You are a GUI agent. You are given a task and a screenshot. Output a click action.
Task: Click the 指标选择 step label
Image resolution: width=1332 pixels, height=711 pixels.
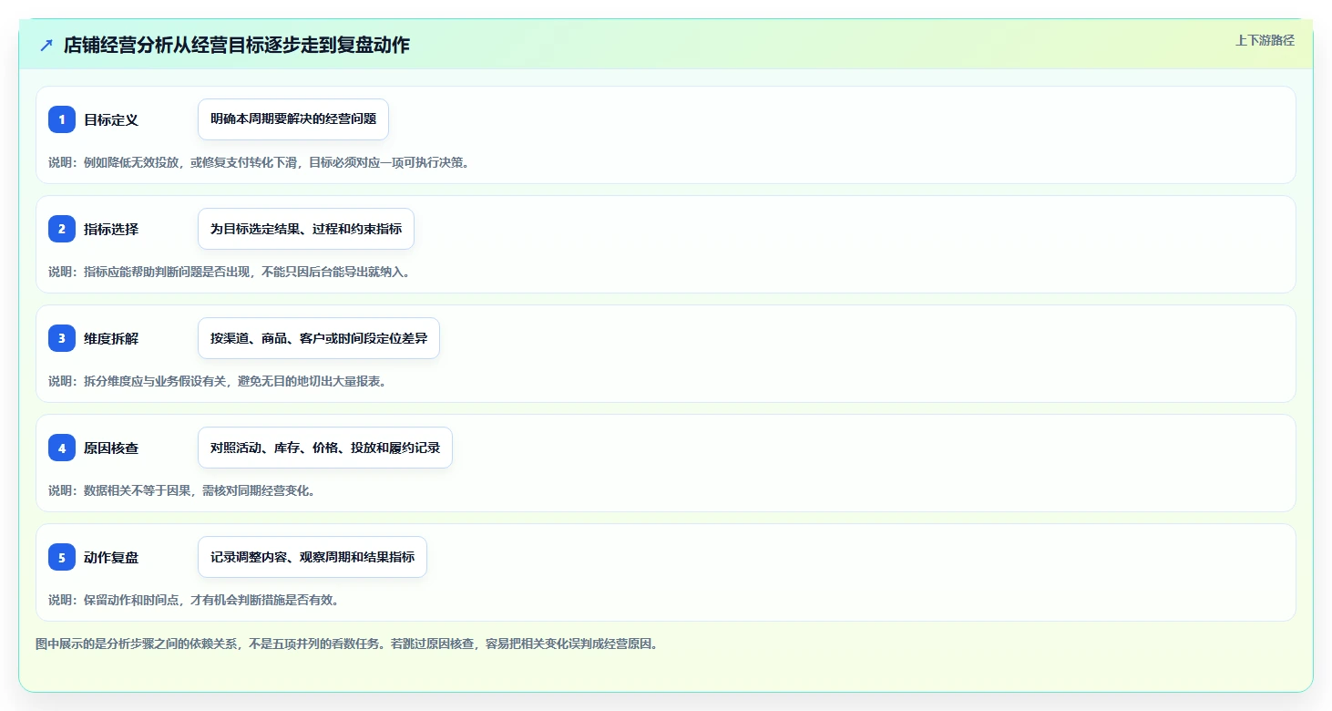coord(111,229)
